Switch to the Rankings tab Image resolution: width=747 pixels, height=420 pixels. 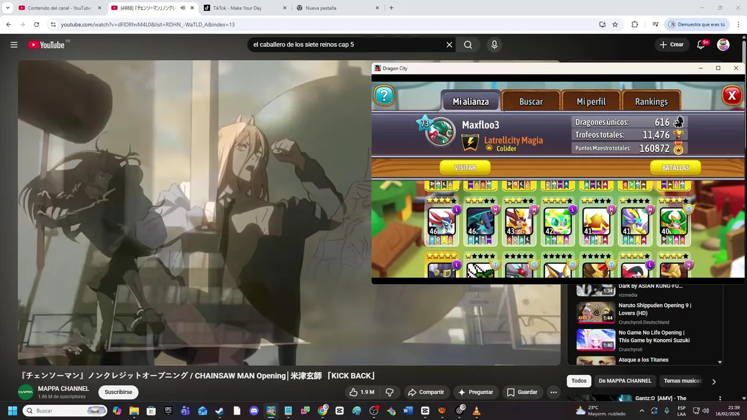(x=651, y=101)
